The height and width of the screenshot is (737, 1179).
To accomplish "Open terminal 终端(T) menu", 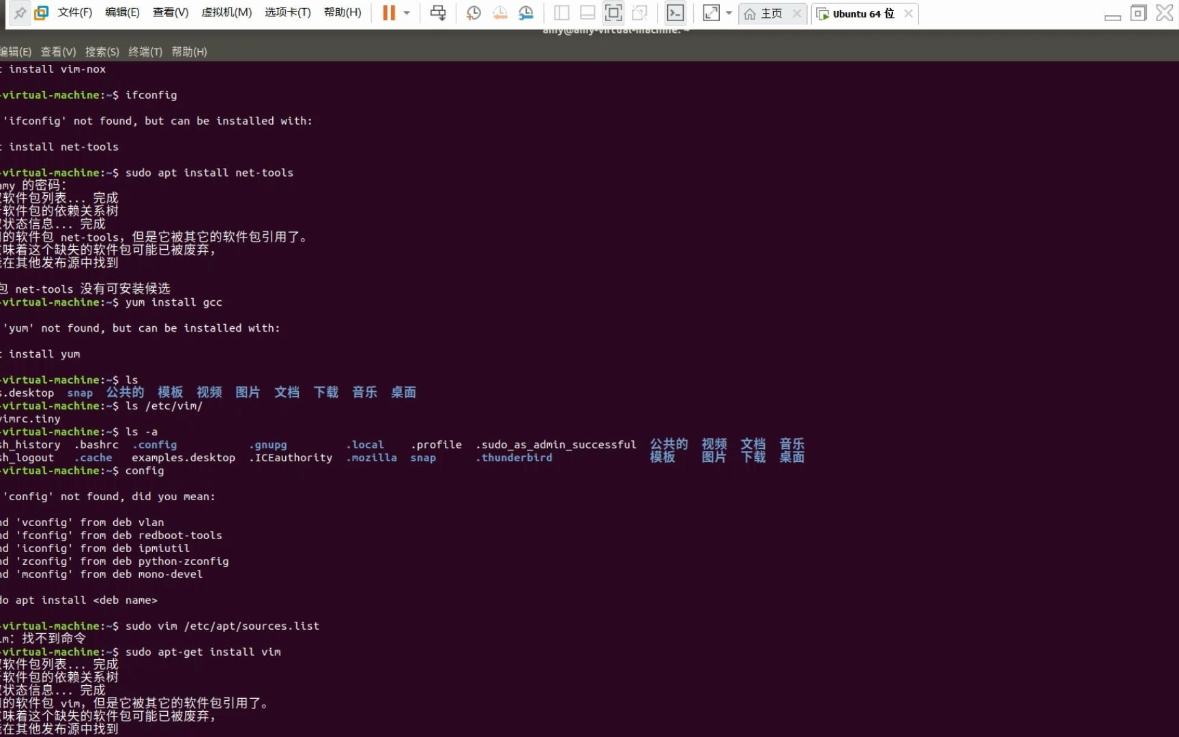I will 145,52.
